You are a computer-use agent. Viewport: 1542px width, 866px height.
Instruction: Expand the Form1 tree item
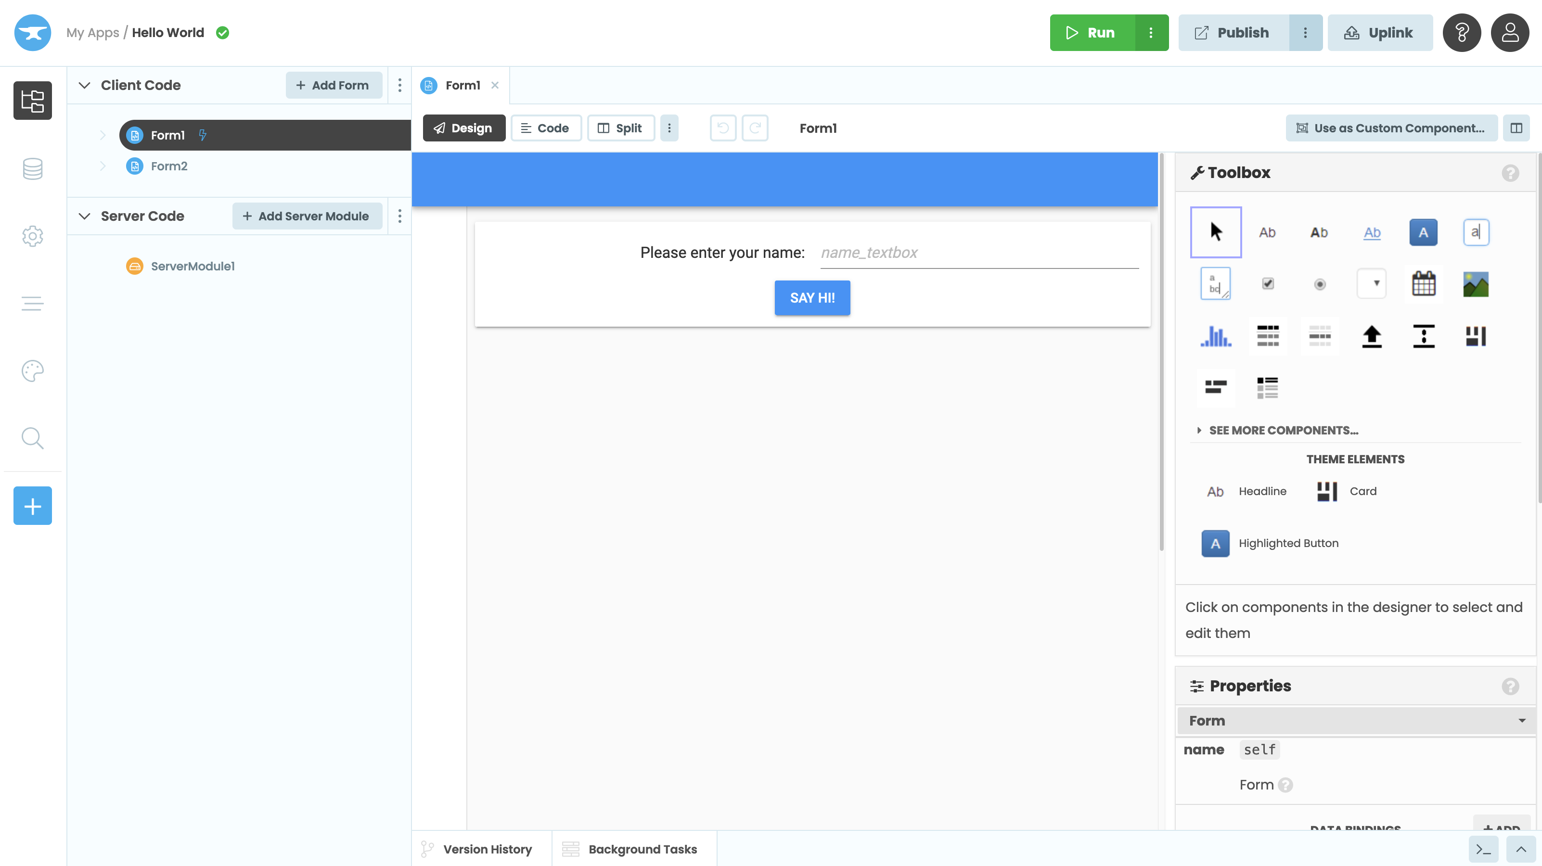point(103,135)
